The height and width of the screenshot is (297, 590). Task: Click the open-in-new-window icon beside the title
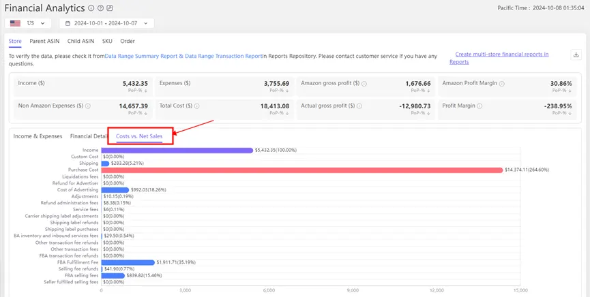pos(110,8)
